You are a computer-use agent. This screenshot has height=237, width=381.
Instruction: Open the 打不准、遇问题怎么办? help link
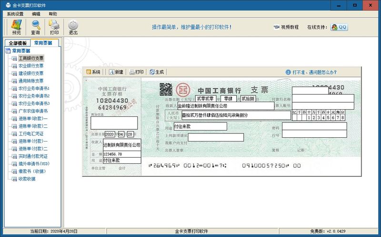click(311, 72)
